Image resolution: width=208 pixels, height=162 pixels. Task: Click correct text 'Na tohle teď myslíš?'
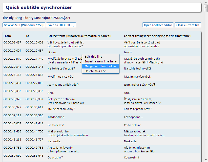click(x=62, y=68)
